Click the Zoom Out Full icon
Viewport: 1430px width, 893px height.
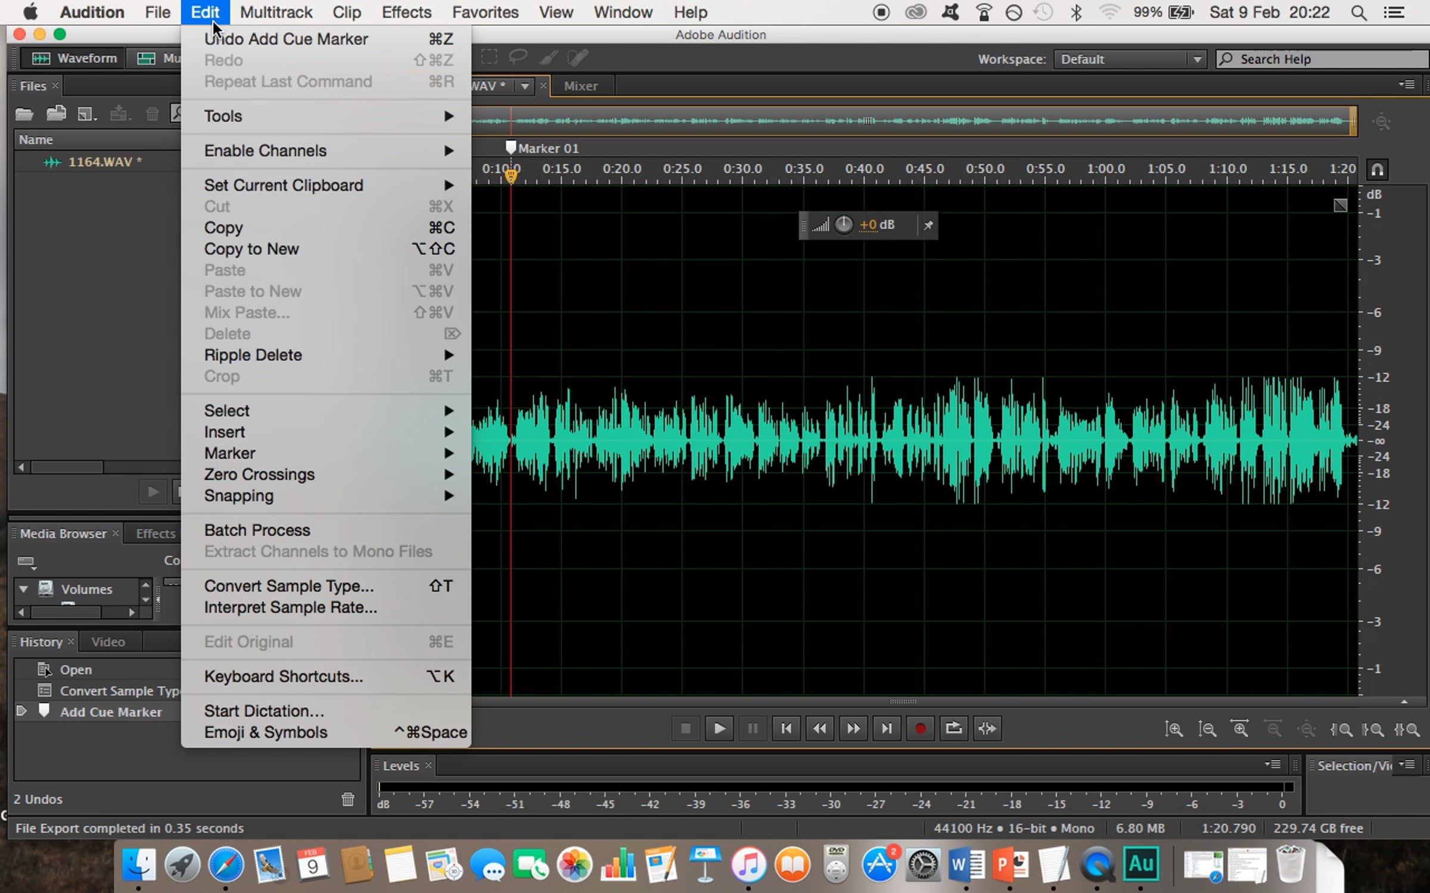pyautogui.click(x=1307, y=729)
